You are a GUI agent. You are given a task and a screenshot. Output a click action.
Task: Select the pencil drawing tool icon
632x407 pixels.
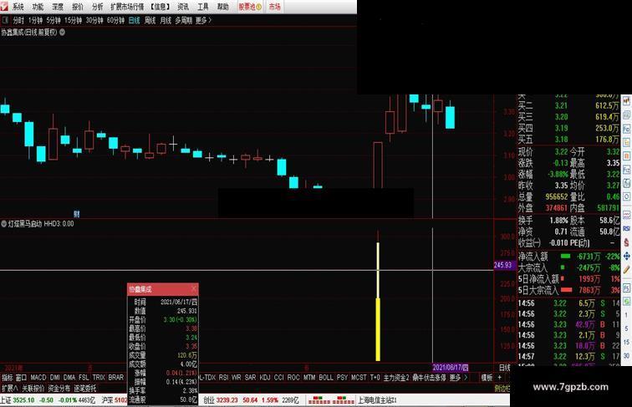[x=626, y=270]
